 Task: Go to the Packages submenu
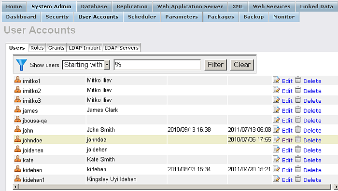221,17
